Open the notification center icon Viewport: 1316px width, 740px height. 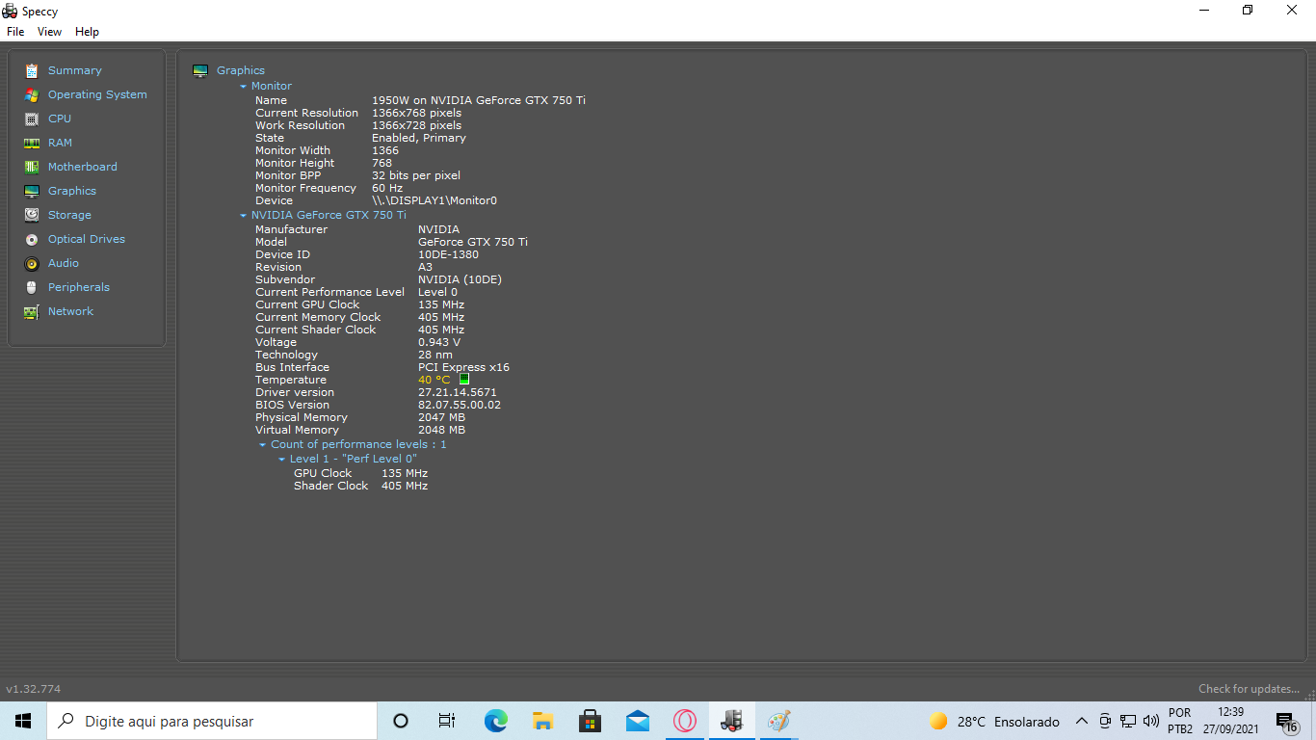click(x=1286, y=722)
